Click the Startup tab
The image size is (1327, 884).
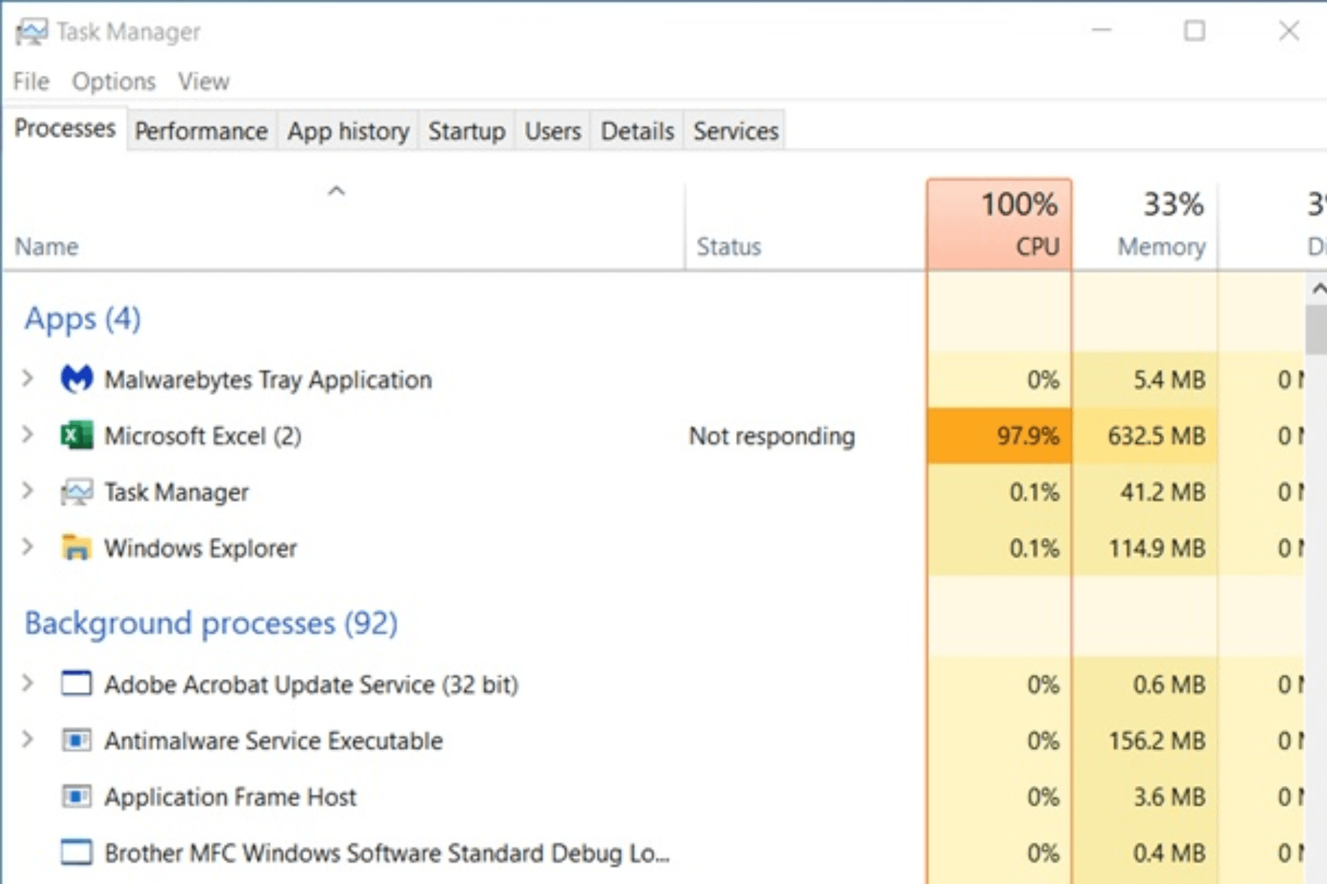(x=467, y=131)
